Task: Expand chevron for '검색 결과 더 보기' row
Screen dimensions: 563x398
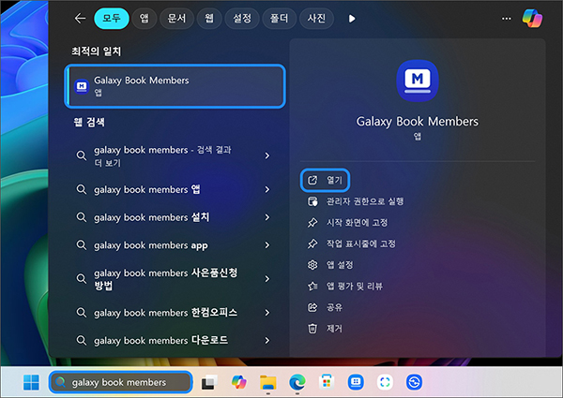Action: click(x=267, y=155)
